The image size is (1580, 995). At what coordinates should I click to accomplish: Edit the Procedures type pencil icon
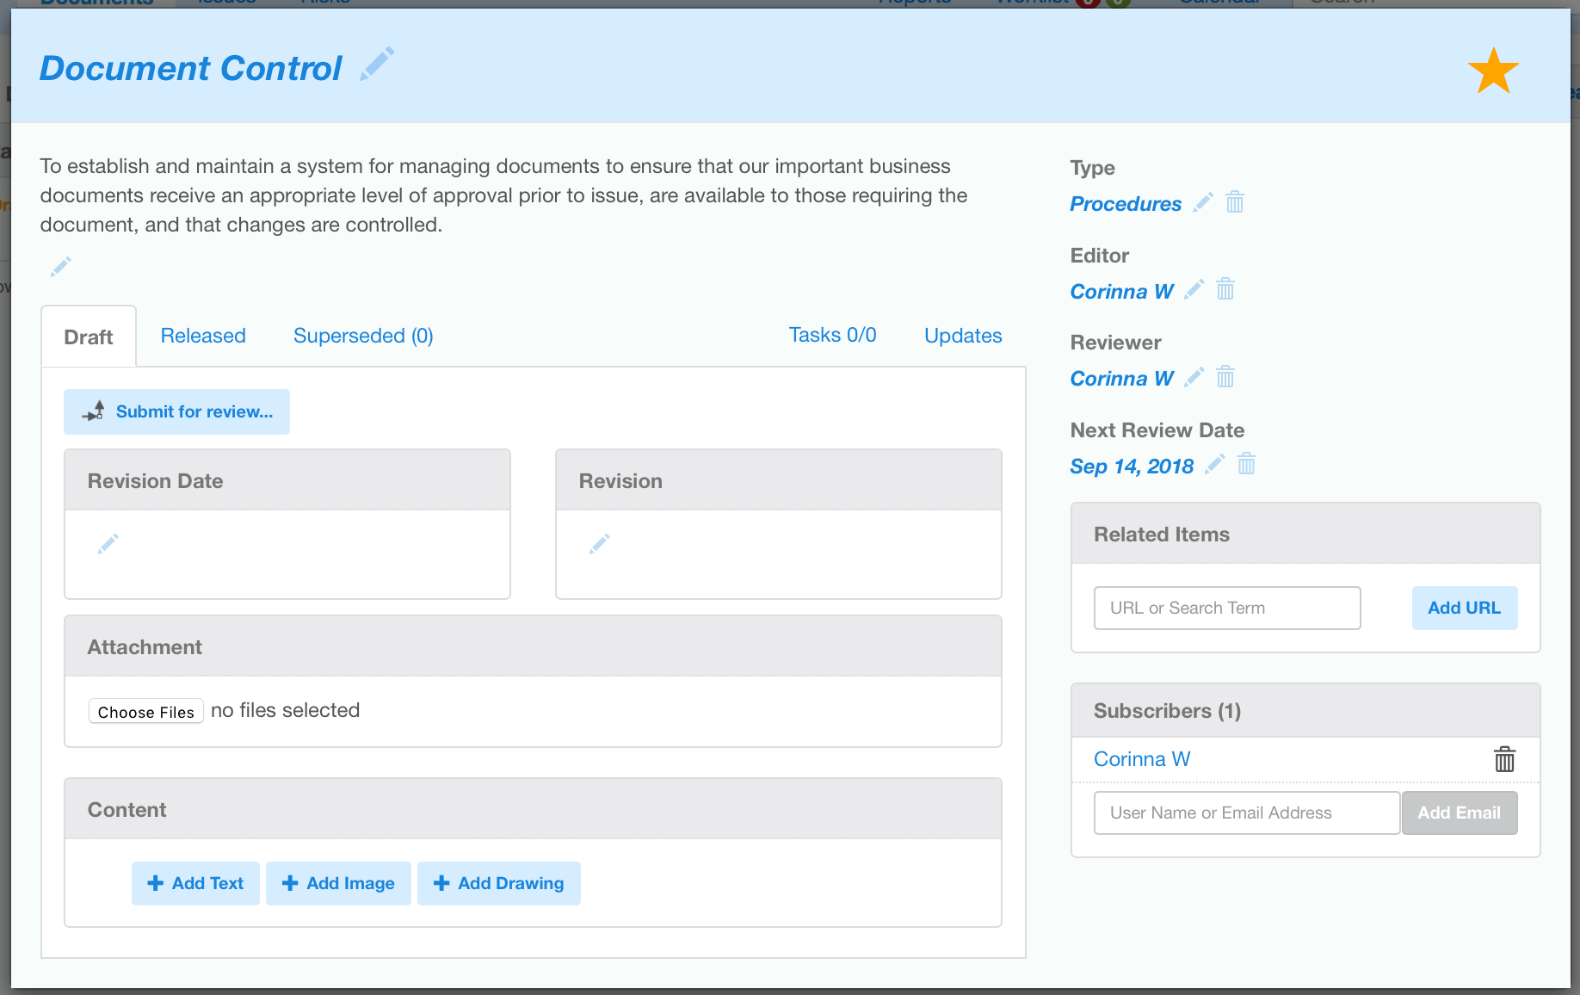pos(1203,202)
